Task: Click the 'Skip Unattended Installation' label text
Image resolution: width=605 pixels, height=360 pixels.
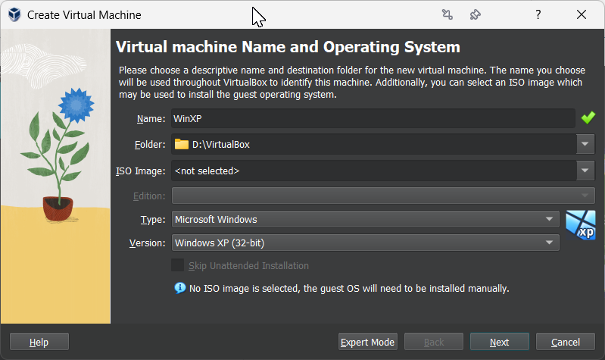Action: pyautogui.click(x=248, y=266)
